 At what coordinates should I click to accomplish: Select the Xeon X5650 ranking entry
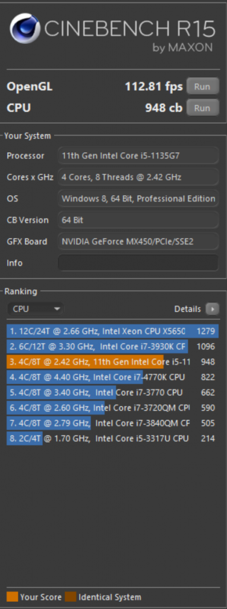point(112,331)
